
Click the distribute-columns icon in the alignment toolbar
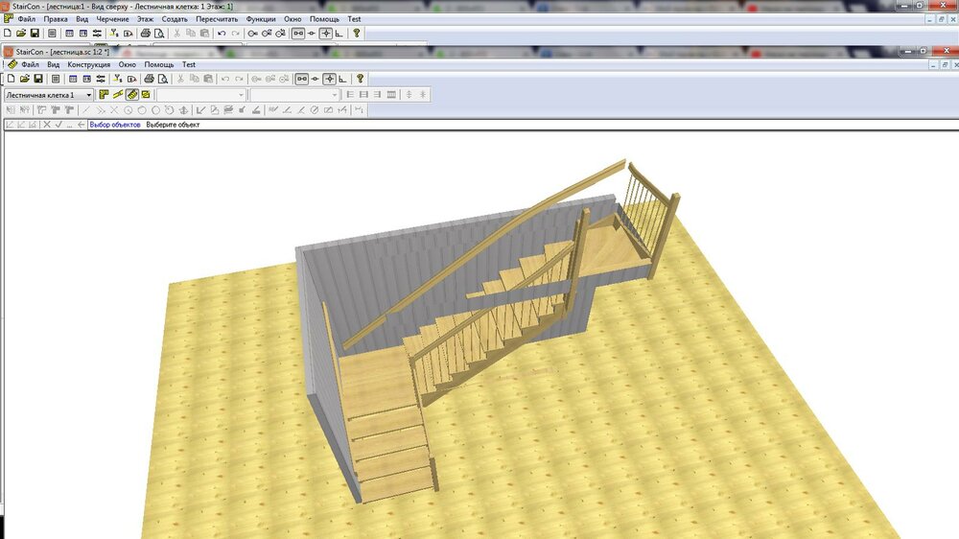tap(391, 95)
